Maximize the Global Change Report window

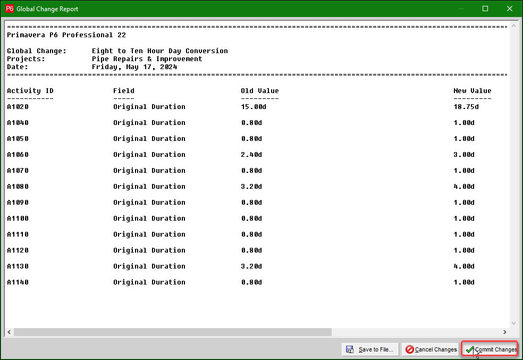pyautogui.click(x=485, y=9)
